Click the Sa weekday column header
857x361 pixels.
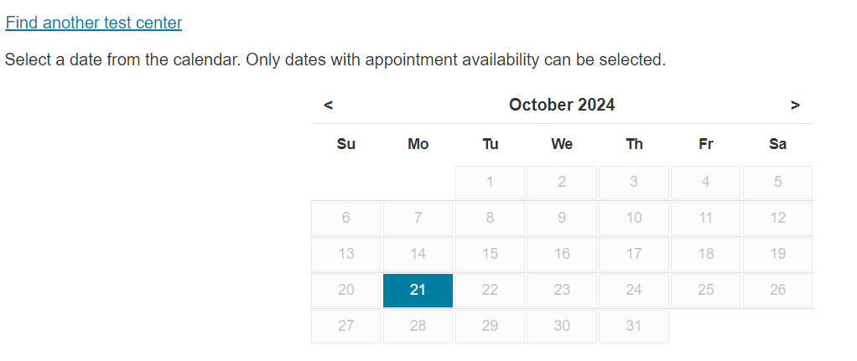coord(777,144)
